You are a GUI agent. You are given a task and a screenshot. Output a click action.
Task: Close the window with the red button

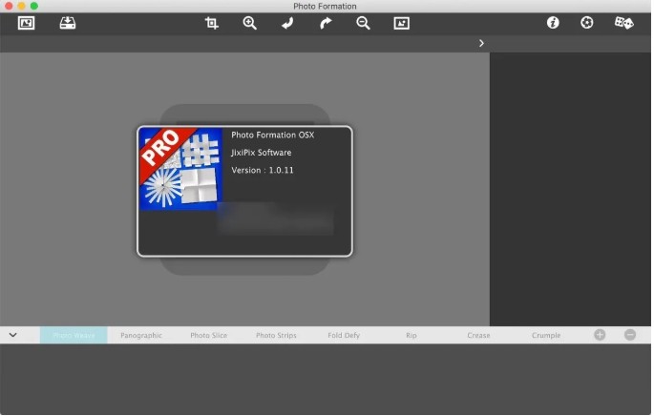point(9,6)
